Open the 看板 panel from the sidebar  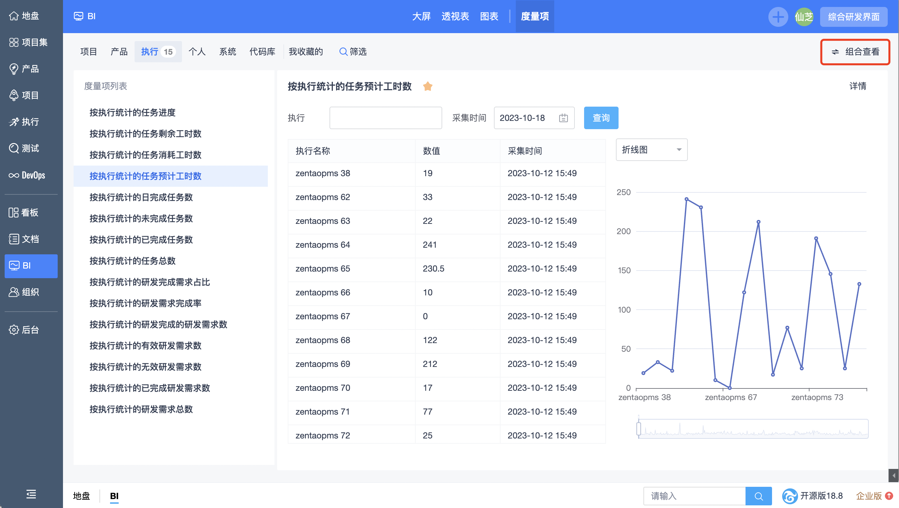pyautogui.click(x=30, y=213)
